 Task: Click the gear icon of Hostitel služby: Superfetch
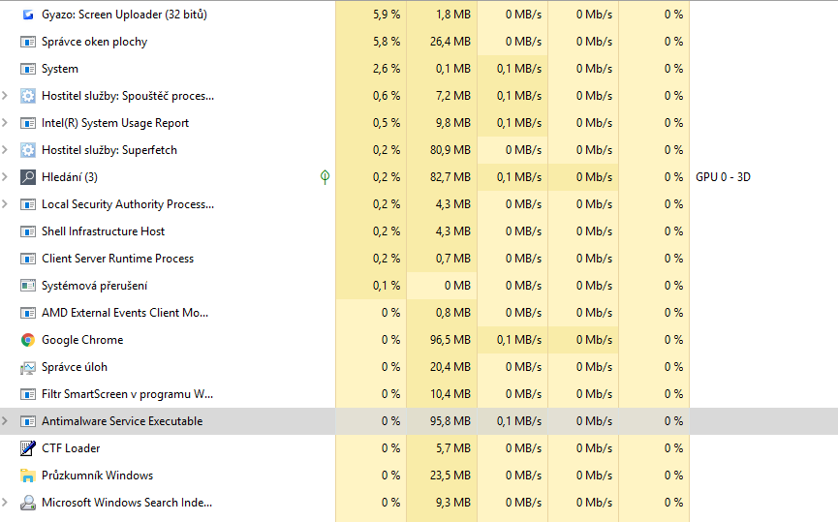pyautogui.click(x=28, y=150)
